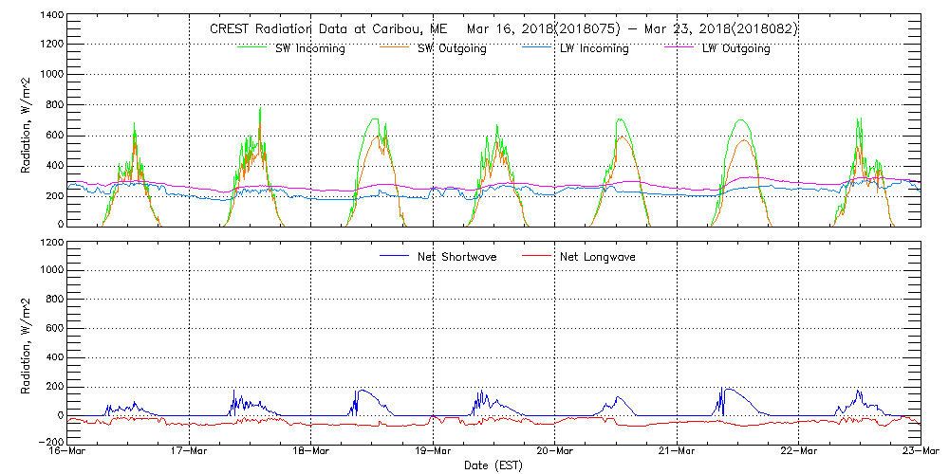This screenshot has height=474, width=949.
Task: Select the 17-Mar date tick label
Action: click(x=189, y=452)
